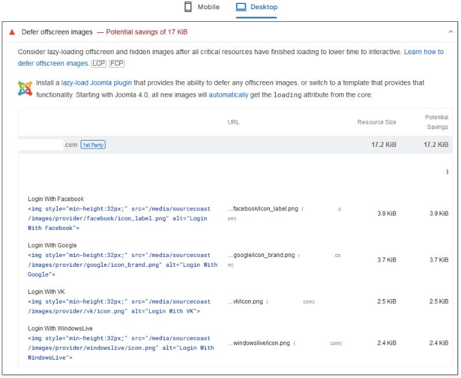The image size is (461, 378).
Task: Open the ...vk/icon.png URL
Action: coord(245,301)
